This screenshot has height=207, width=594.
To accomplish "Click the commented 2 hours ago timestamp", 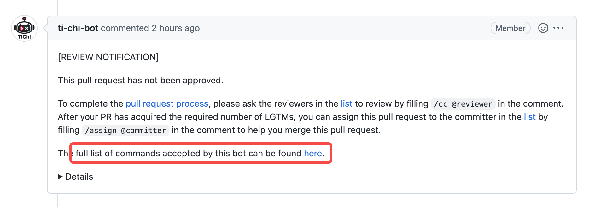I will tap(150, 28).
